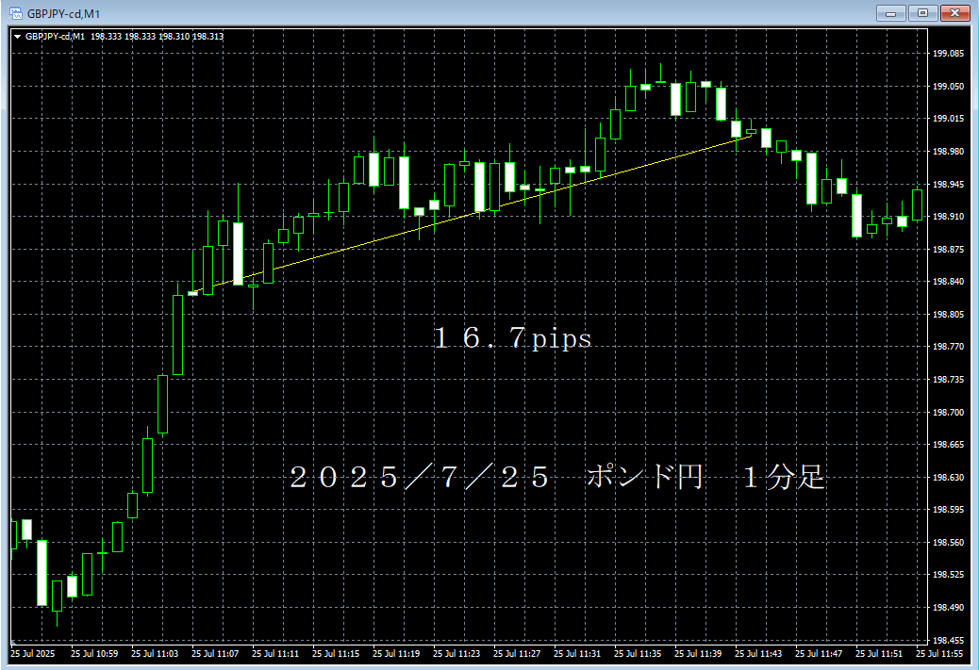Screen dimensions: 979x670
Task: Click price level 198.875 on the scale
Action: [948, 249]
